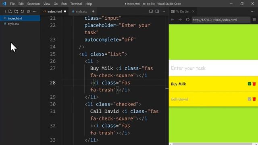Refresh the Explorer file list

pyautogui.click(x=23, y=11)
